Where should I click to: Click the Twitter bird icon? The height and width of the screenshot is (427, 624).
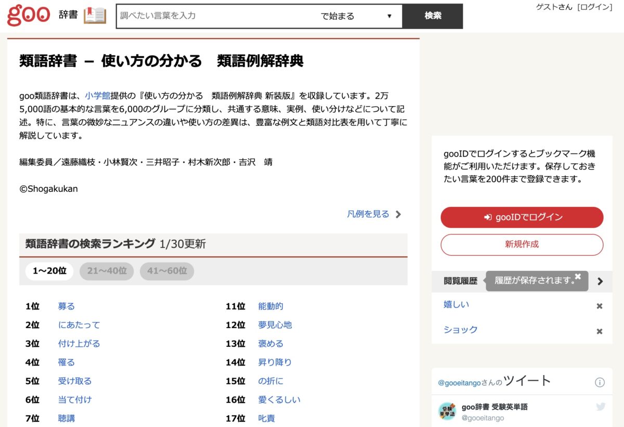coord(601,407)
